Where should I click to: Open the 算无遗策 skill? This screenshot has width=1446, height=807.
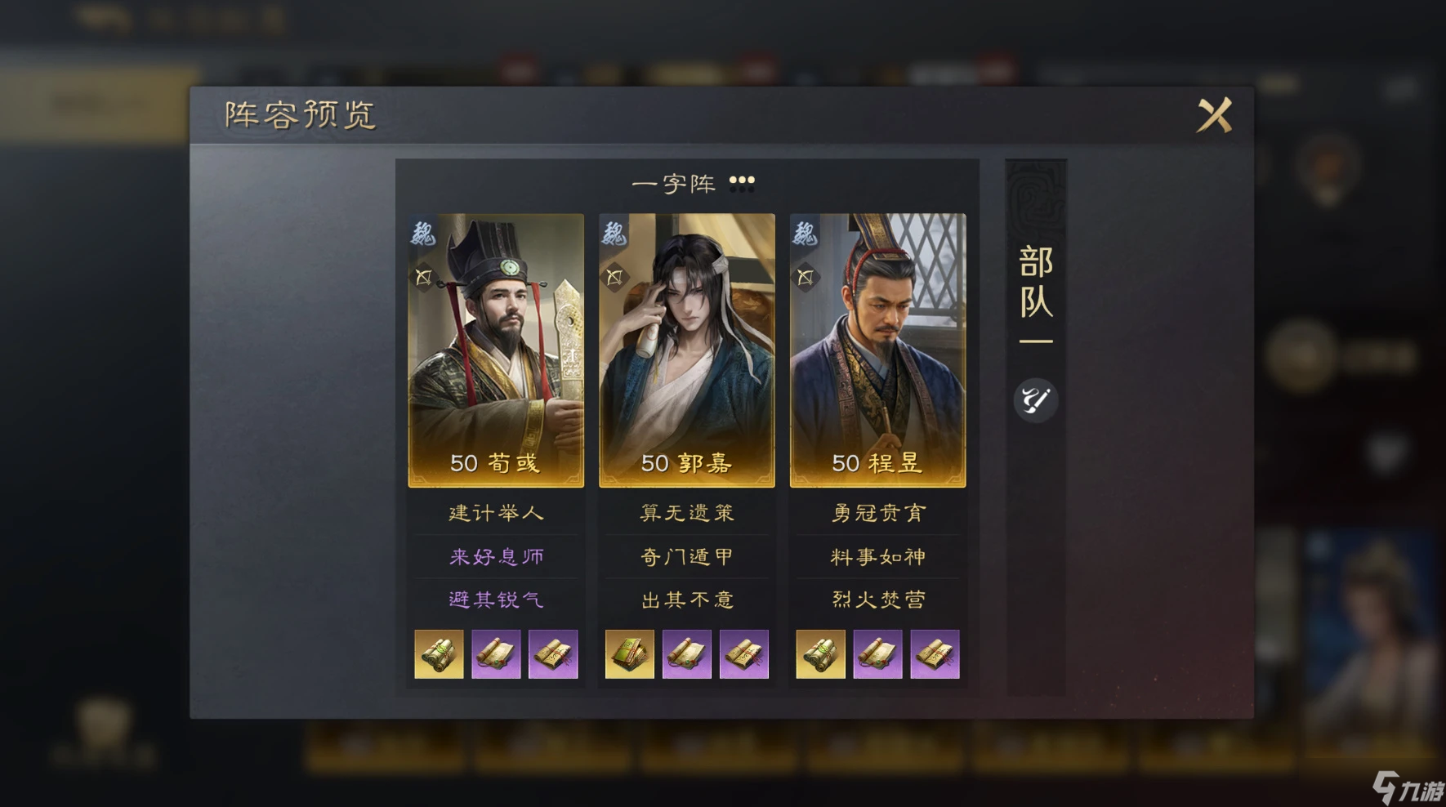pyautogui.click(x=687, y=513)
